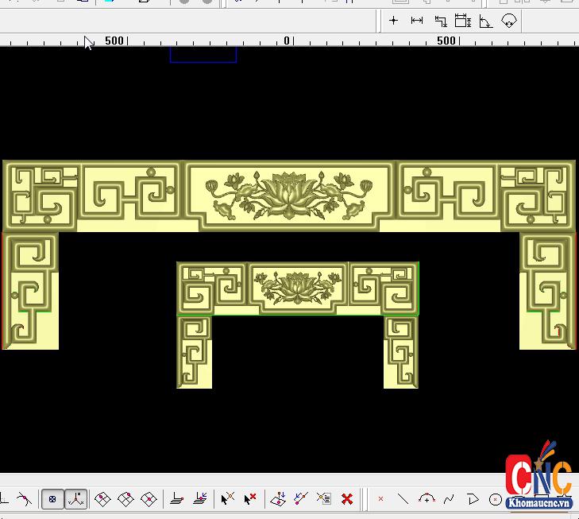The height and width of the screenshot is (519, 579).
Task: Pick the radius arc dimension tool
Action: 509,21
